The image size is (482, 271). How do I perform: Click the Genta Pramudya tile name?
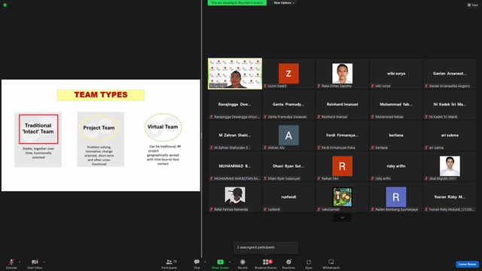[288, 104]
